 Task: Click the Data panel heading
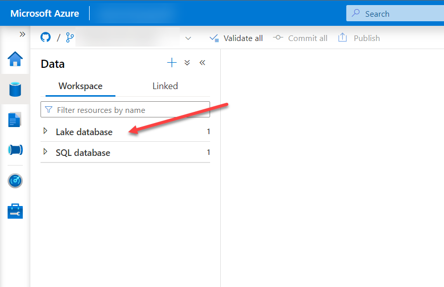coord(53,64)
